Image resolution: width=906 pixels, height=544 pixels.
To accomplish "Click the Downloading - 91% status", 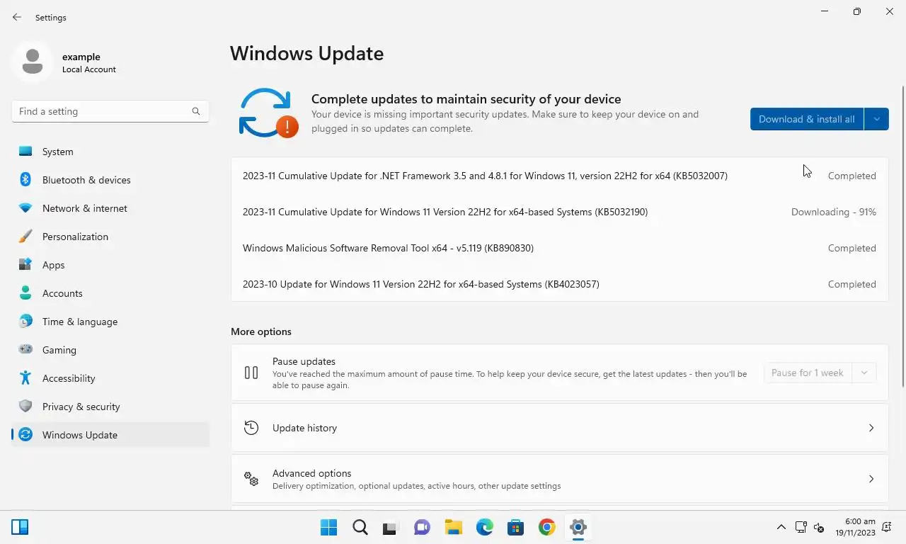I will 834,212.
